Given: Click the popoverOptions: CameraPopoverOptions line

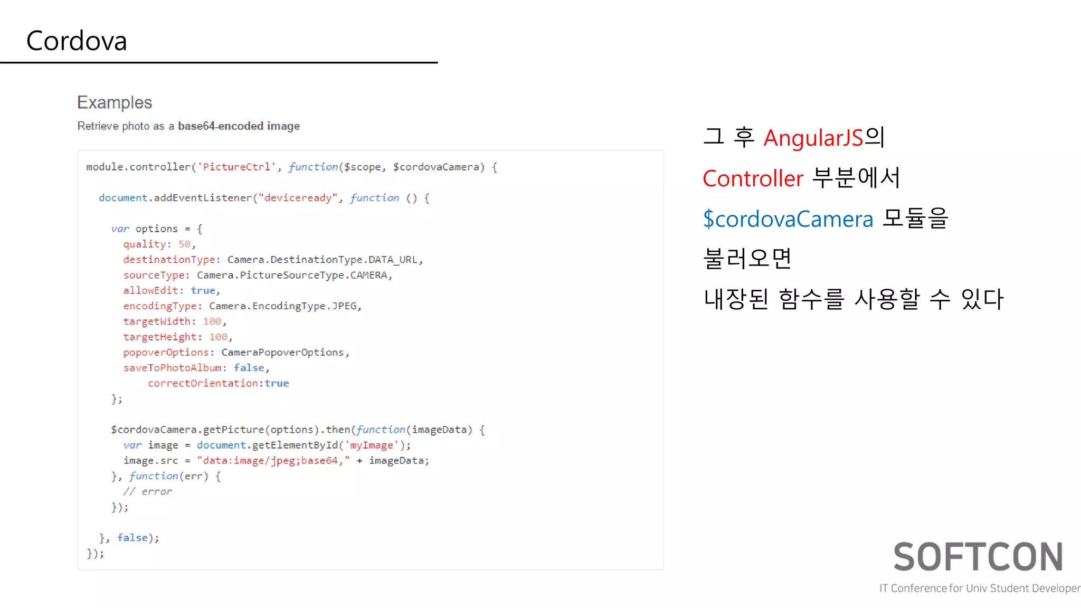Looking at the screenshot, I should [236, 352].
